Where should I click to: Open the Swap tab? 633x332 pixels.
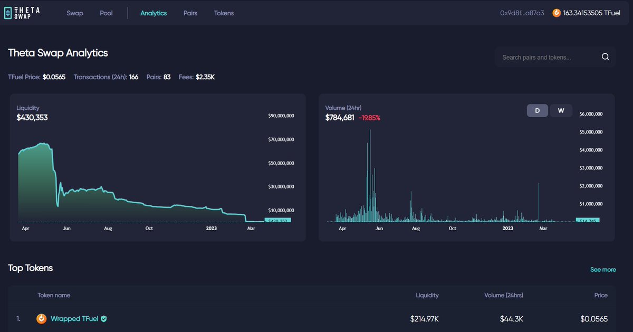pyautogui.click(x=75, y=13)
